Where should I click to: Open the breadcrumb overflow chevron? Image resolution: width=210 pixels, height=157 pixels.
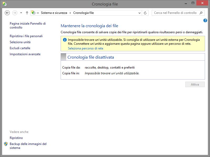(38, 13)
